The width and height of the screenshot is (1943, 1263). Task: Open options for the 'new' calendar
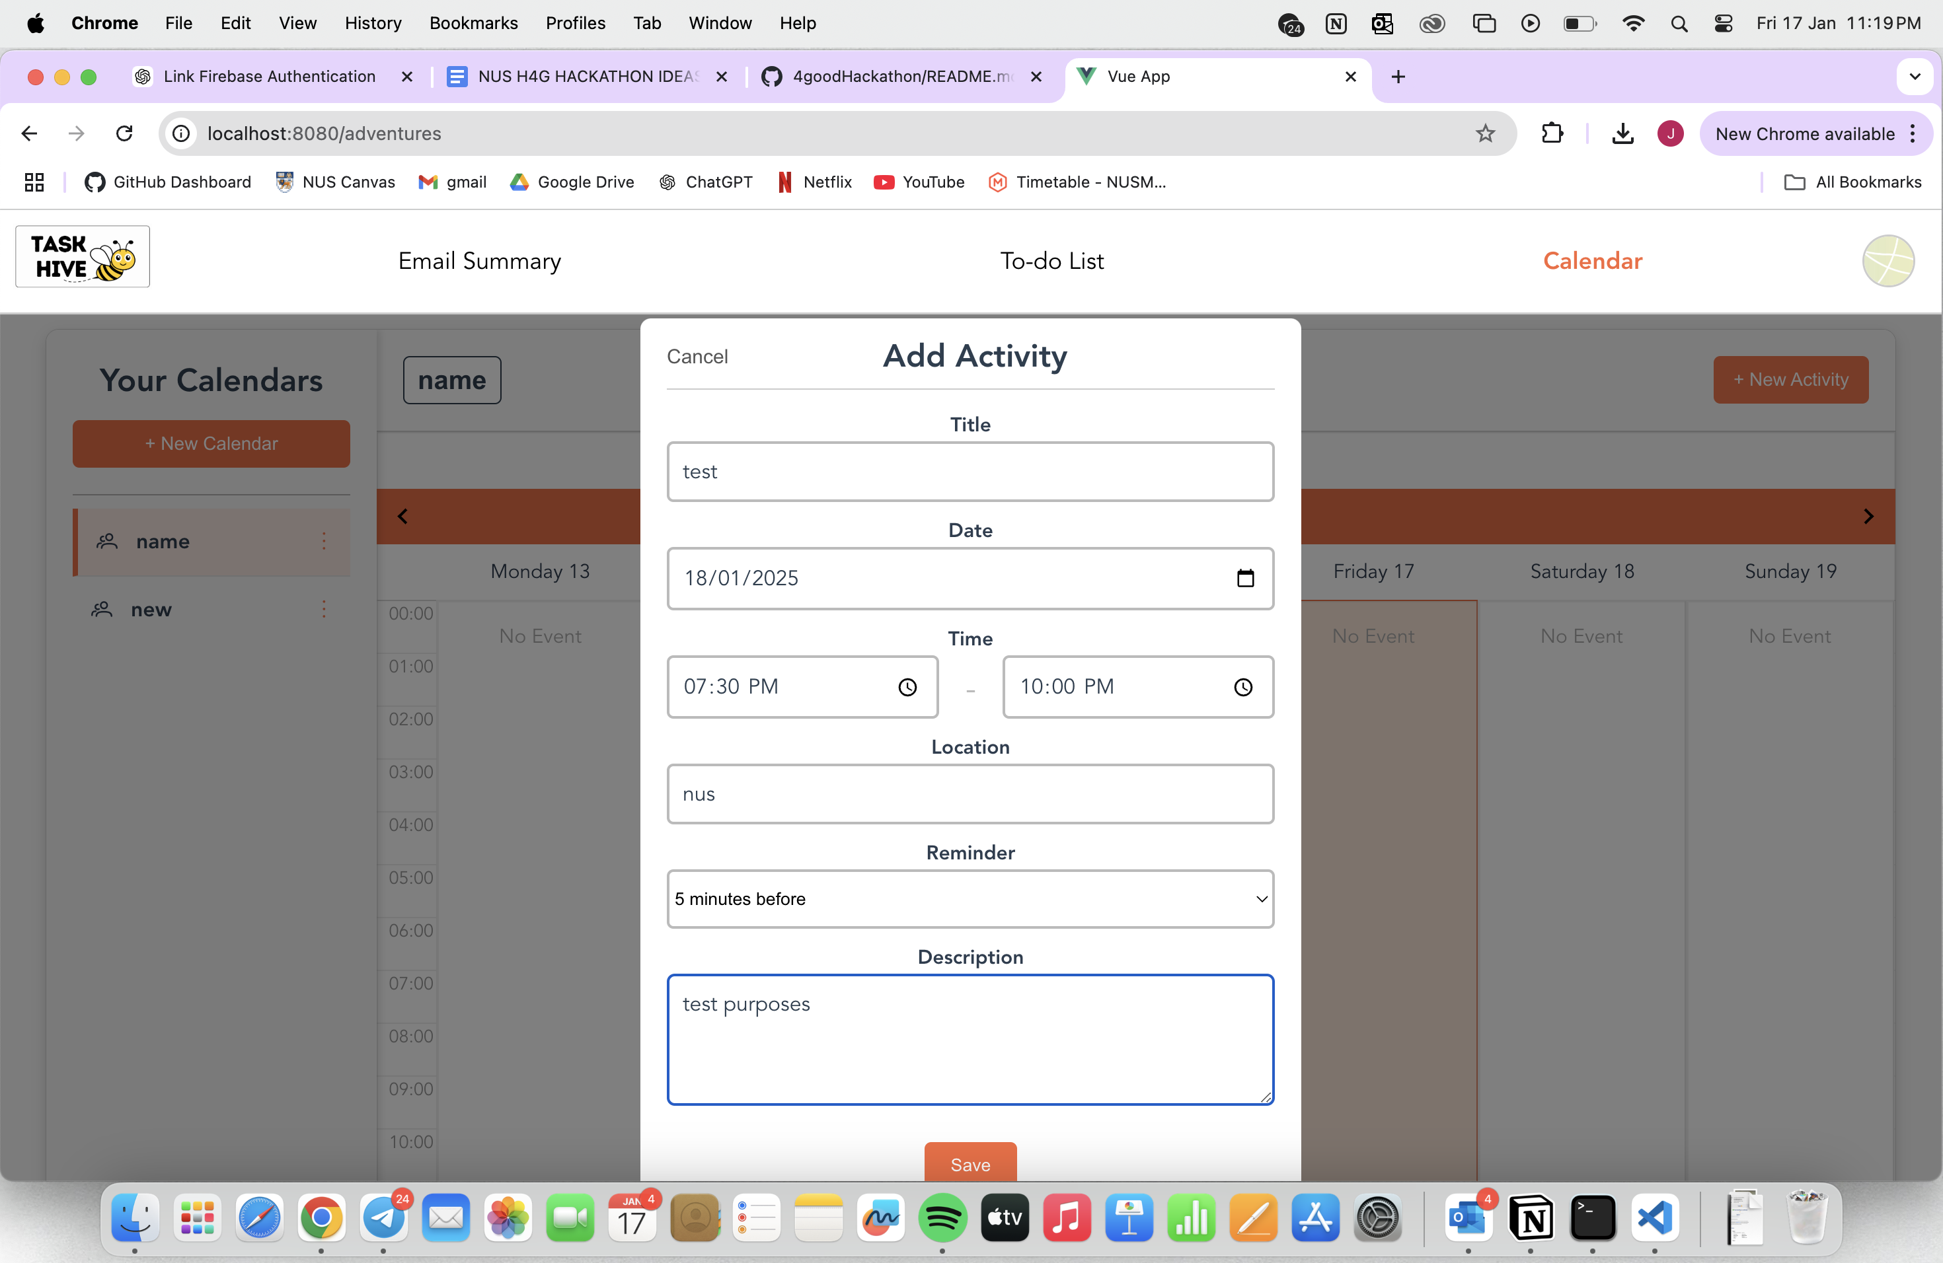(x=324, y=610)
